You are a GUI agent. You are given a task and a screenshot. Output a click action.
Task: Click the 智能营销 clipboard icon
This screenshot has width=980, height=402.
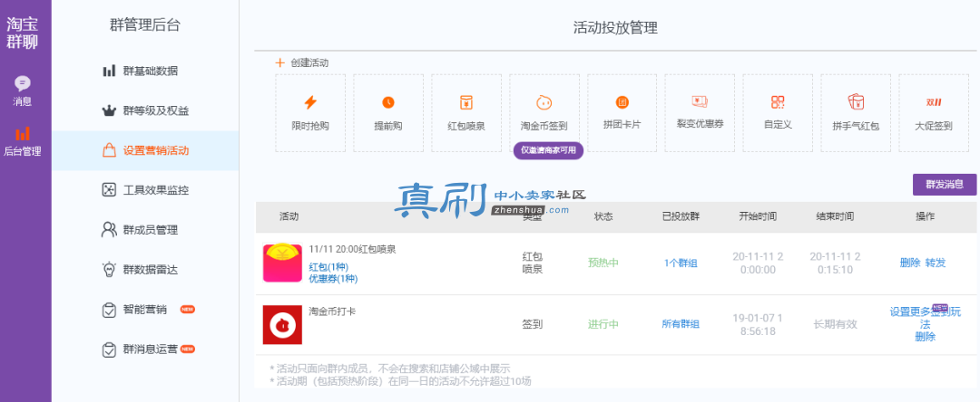pos(109,310)
